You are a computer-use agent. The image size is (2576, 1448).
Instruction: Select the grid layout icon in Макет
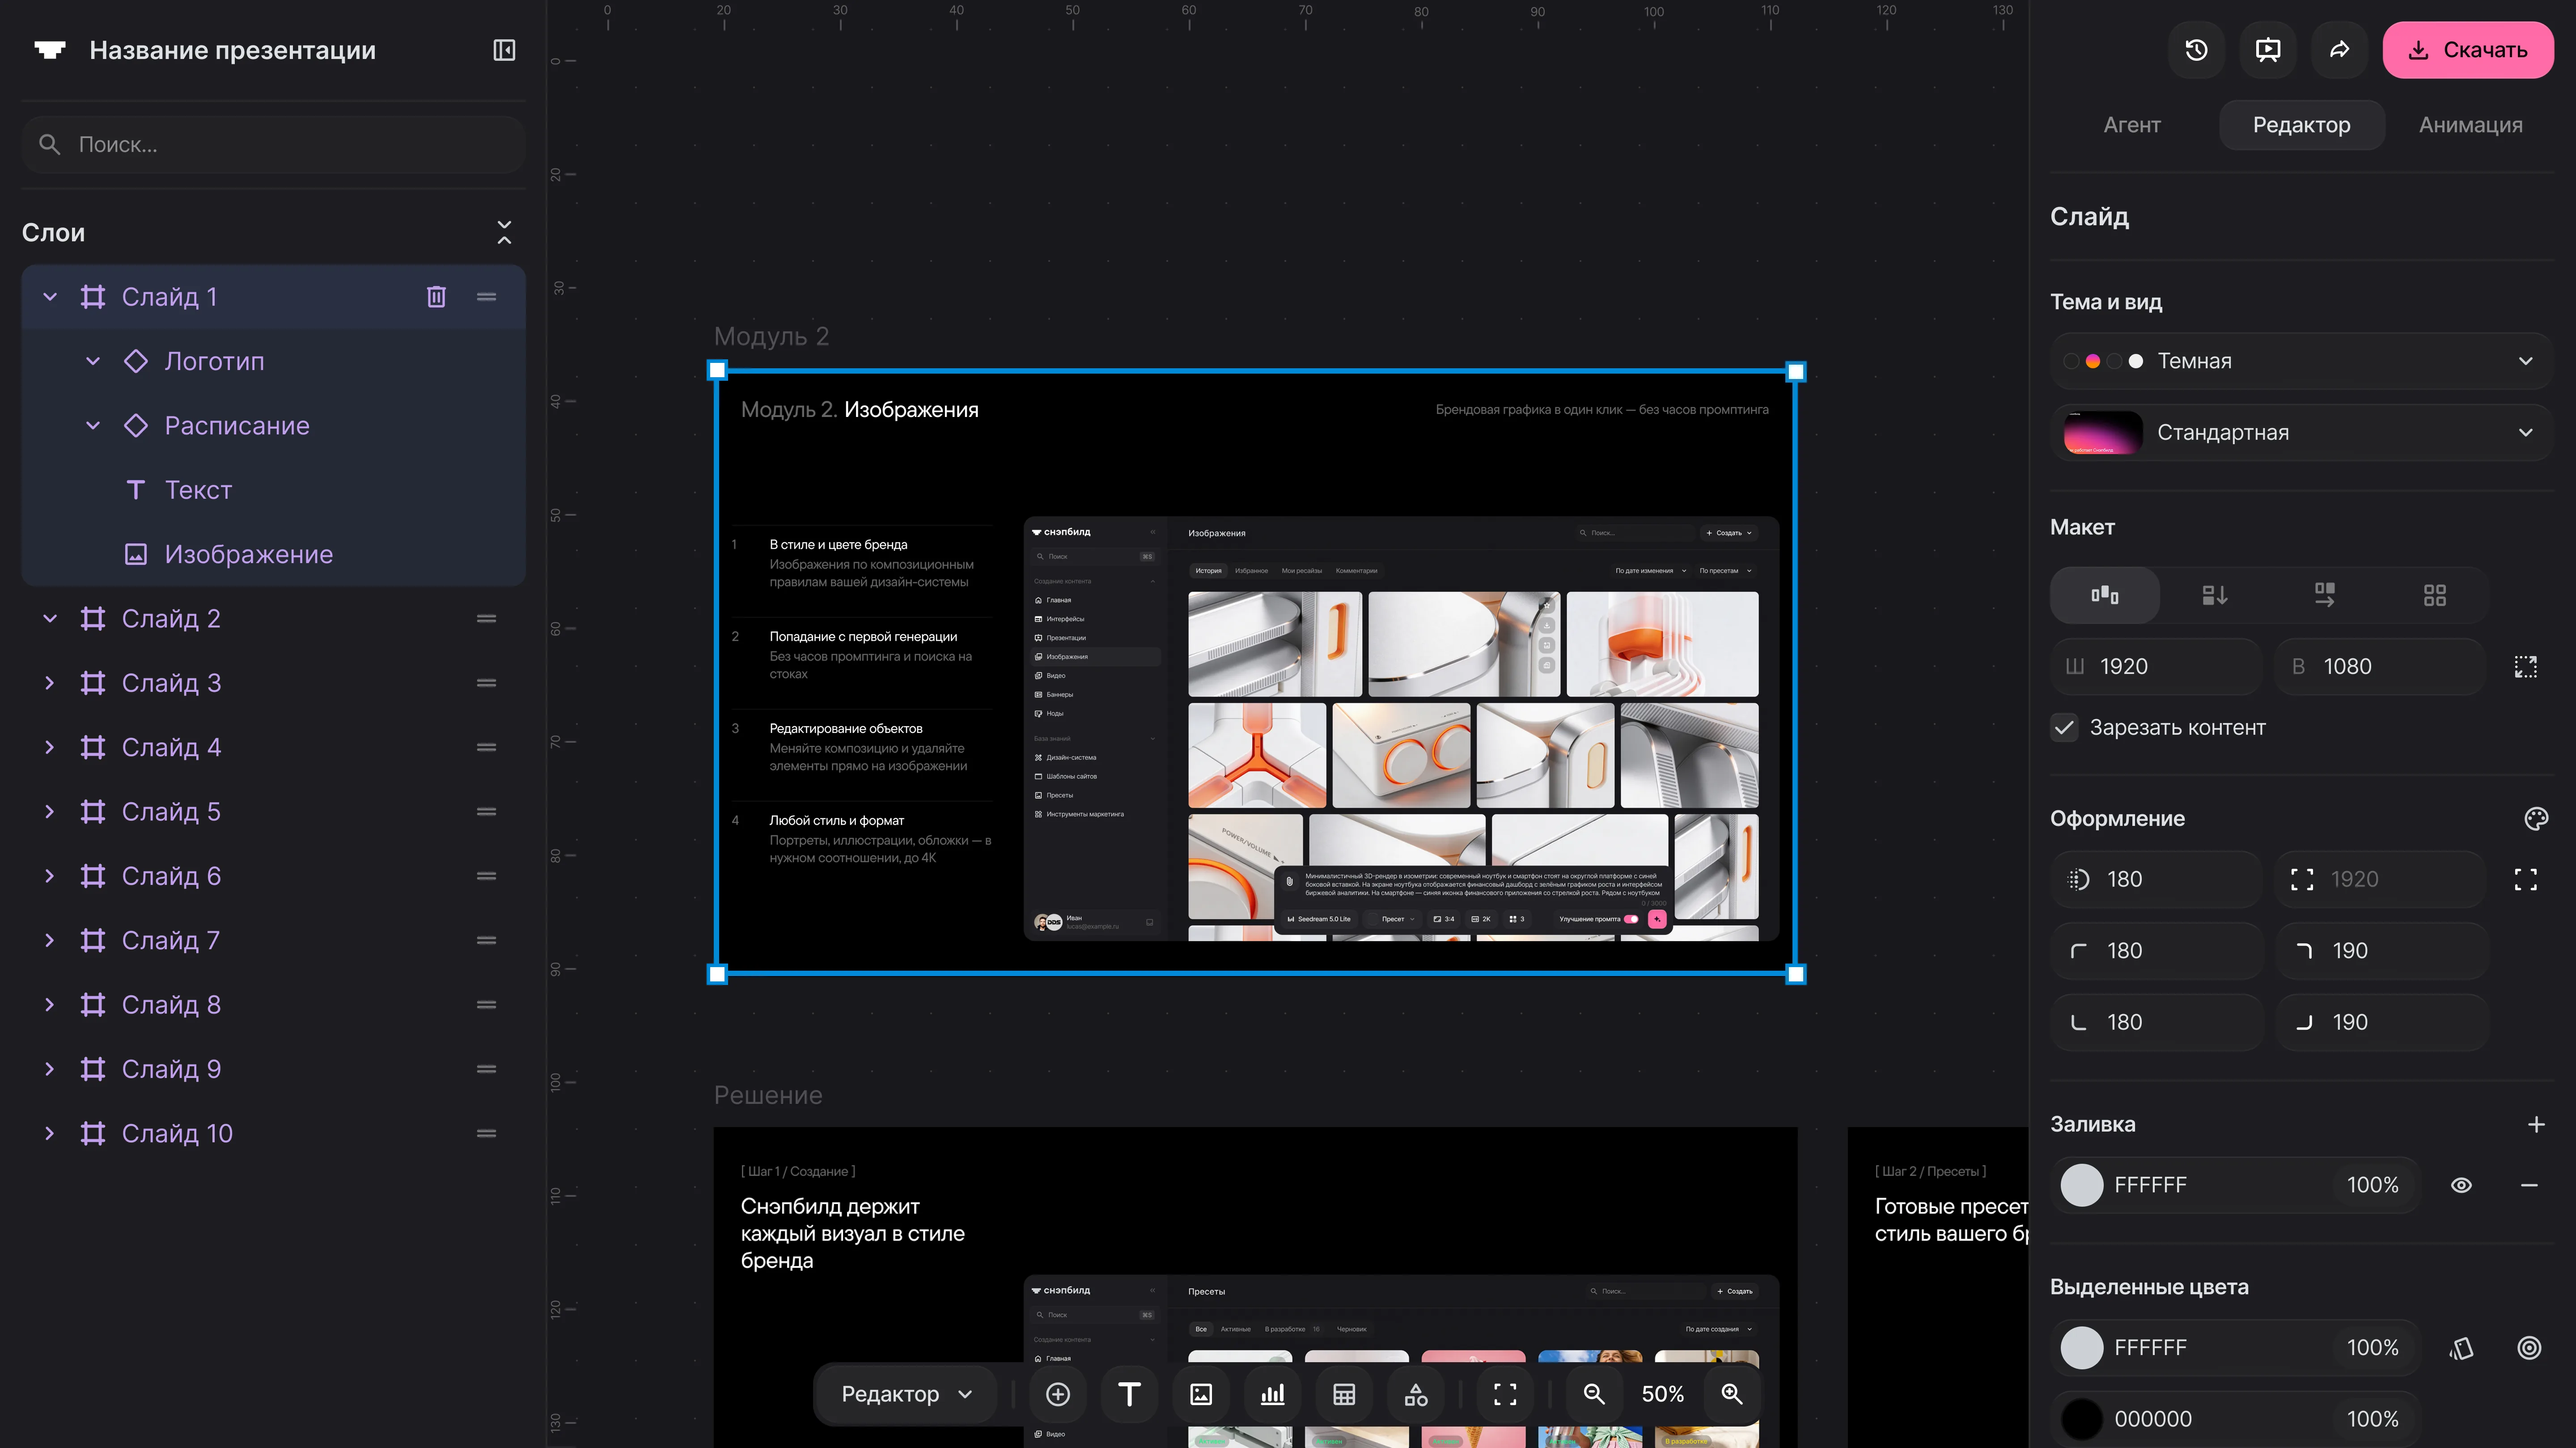[x=2435, y=596]
